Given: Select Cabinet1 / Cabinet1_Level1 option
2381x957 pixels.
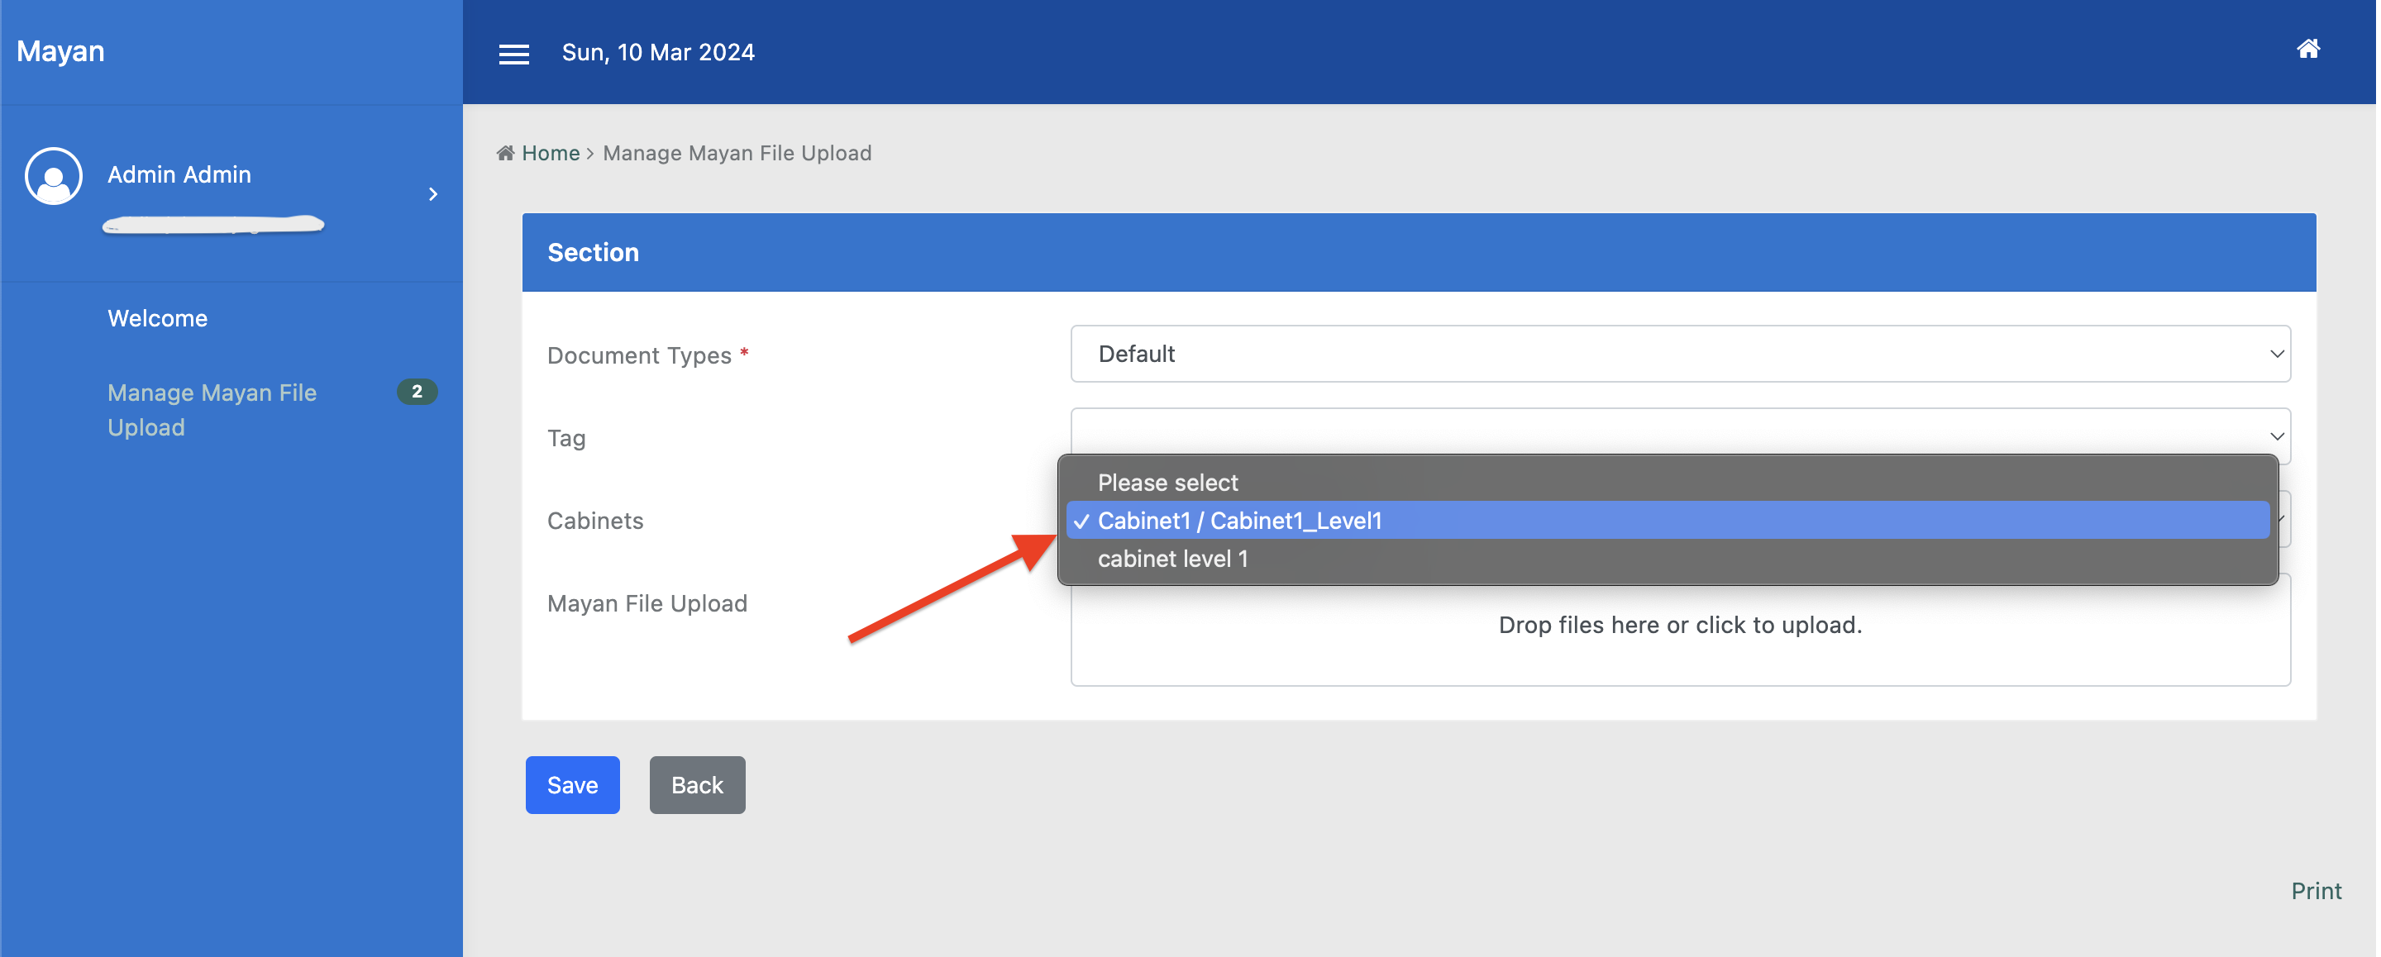Looking at the screenshot, I should tap(1668, 520).
